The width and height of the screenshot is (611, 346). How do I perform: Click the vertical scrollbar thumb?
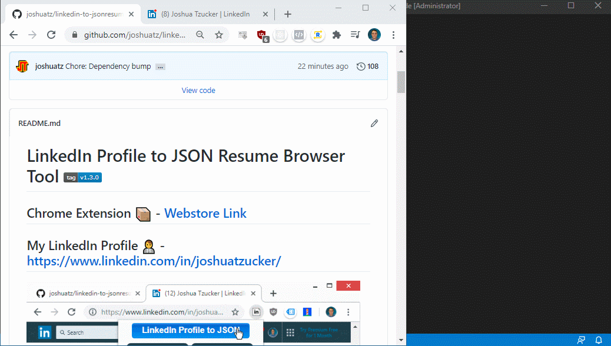click(401, 82)
